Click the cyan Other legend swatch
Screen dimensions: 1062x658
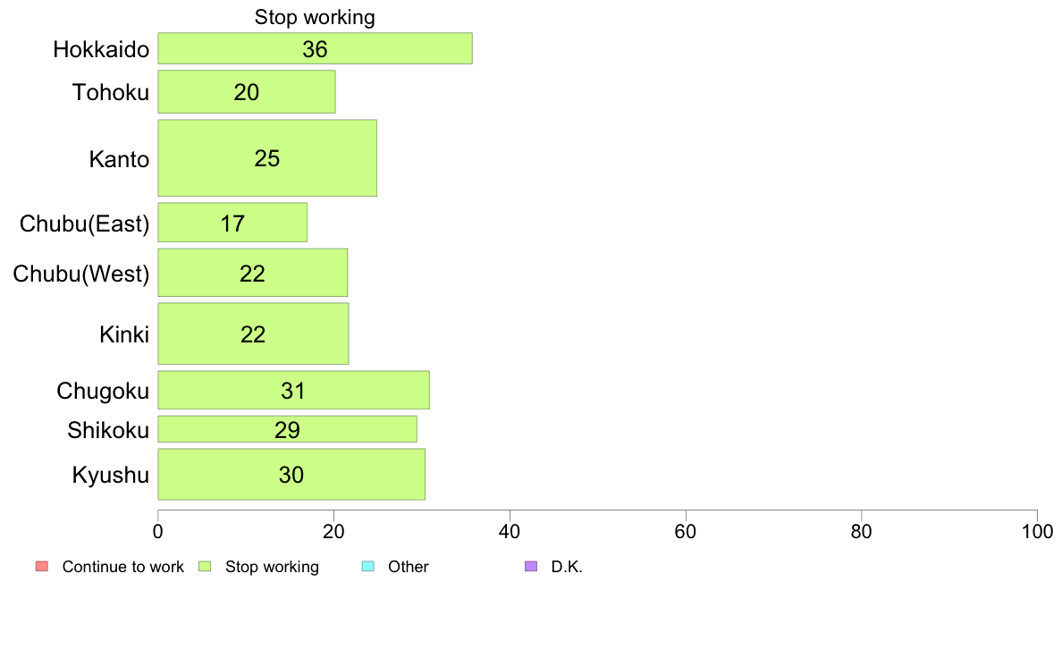tap(367, 567)
